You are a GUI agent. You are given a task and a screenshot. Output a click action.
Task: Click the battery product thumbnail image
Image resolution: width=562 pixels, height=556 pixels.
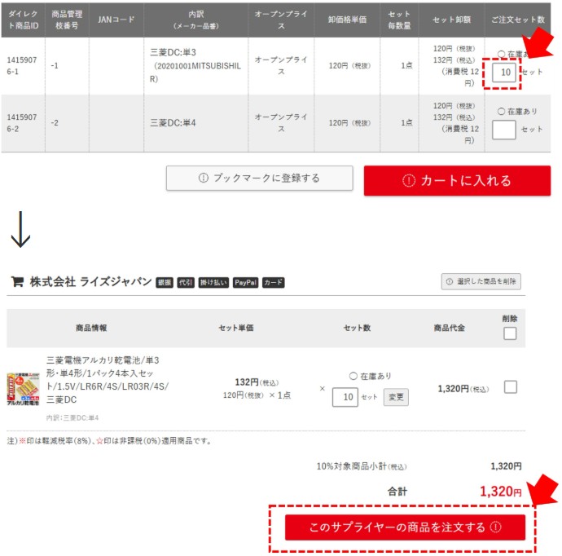pyautogui.click(x=24, y=390)
